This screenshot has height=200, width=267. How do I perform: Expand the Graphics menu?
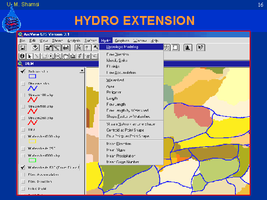click(x=121, y=40)
